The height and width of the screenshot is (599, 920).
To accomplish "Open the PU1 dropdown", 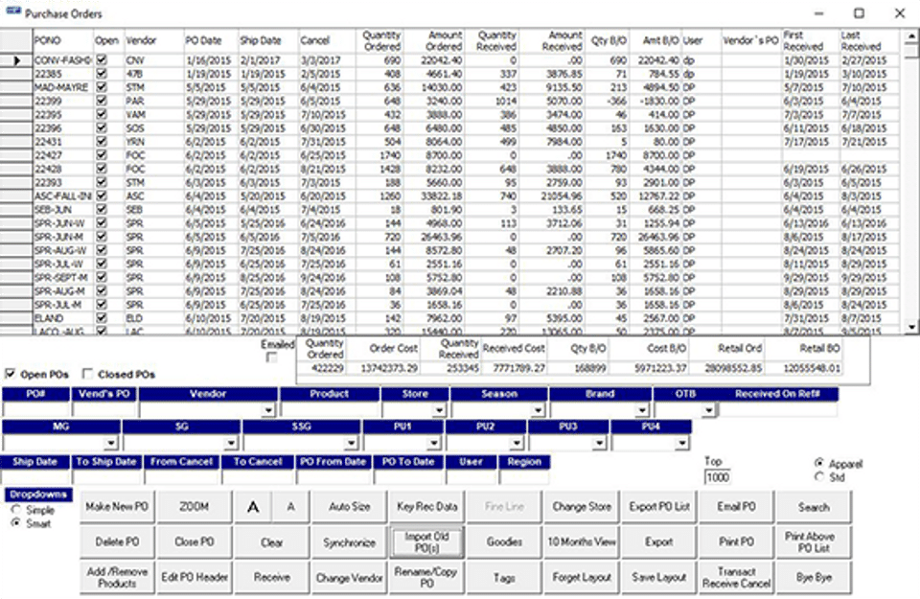I will coord(433,443).
